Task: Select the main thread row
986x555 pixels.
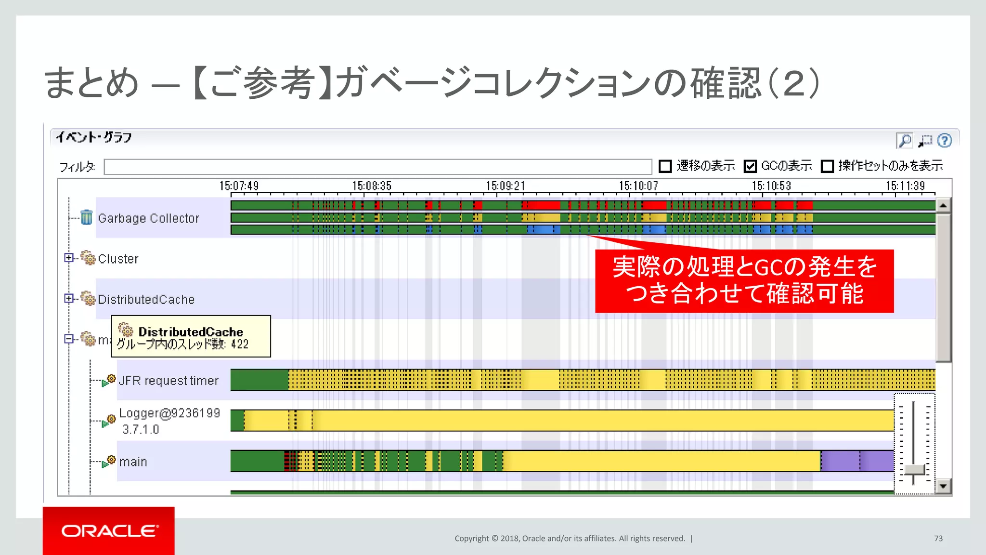Action: tap(133, 462)
